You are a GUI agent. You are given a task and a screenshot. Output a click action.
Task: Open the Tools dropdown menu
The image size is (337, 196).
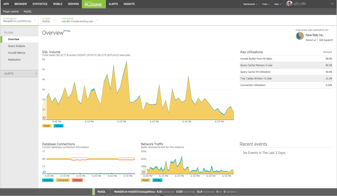(266, 4)
